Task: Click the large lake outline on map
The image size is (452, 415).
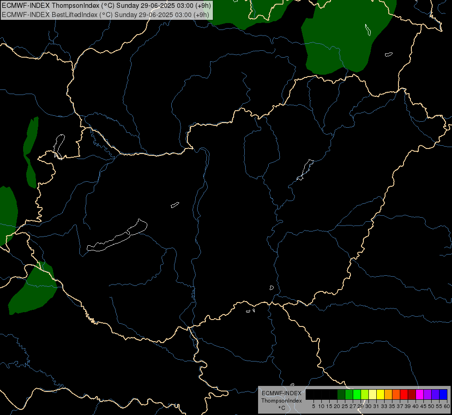Action: (x=117, y=236)
